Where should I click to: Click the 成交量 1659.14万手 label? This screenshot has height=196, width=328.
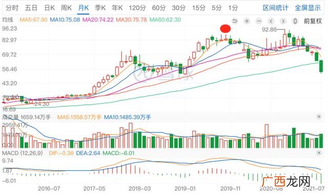(x=26, y=117)
